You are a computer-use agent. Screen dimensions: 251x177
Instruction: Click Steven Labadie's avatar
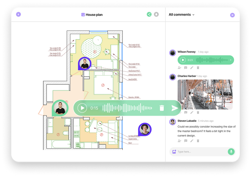[173, 122]
